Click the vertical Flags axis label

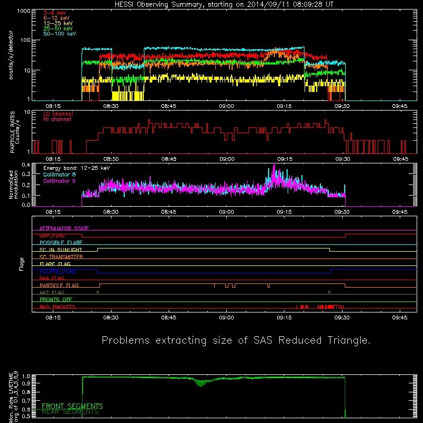22,264
